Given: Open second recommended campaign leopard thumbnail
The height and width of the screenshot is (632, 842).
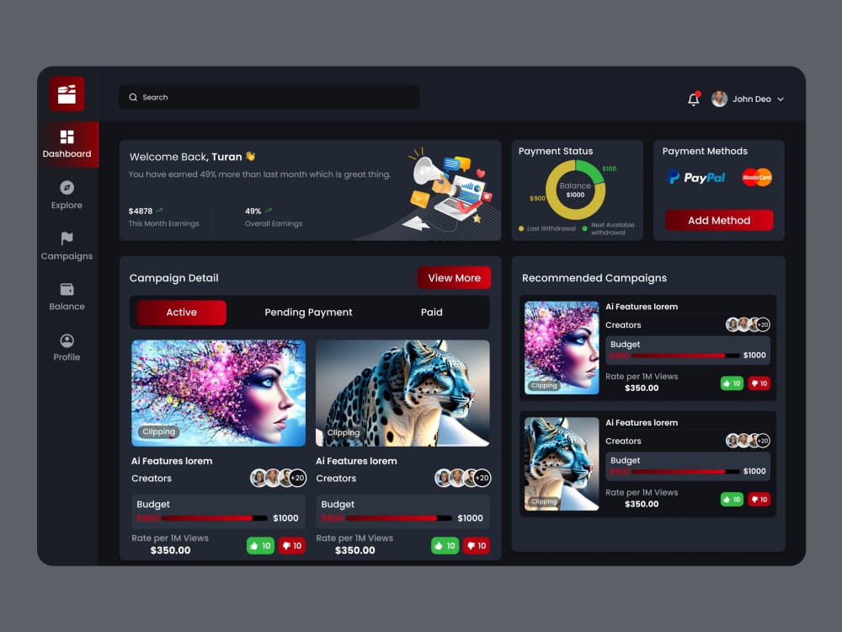Looking at the screenshot, I should point(562,463).
